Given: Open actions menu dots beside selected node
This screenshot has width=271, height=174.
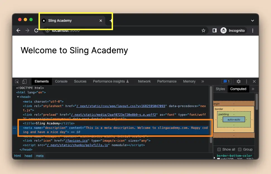Looking at the screenshot, I should [15, 128].
